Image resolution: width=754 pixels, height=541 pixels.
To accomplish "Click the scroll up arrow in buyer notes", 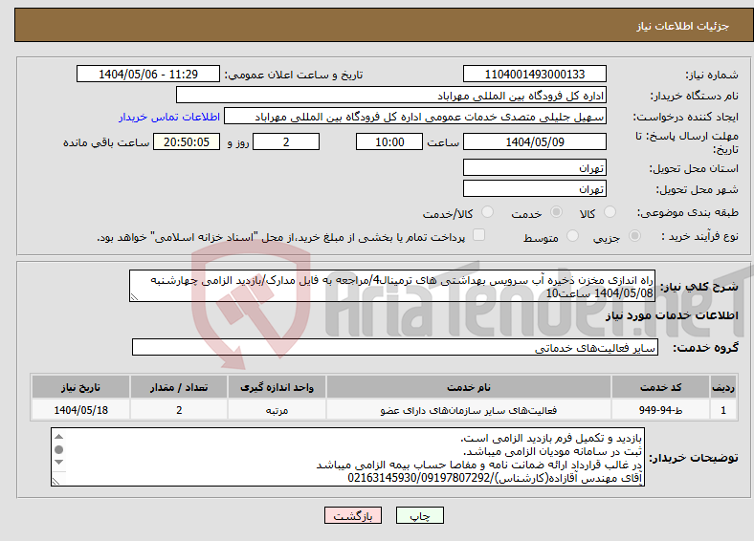I will point(58,436).
